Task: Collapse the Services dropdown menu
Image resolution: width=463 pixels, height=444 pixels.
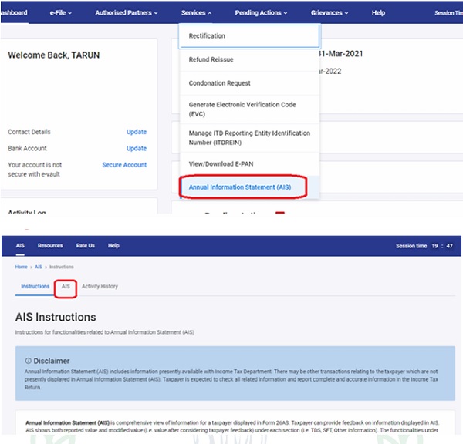Action: pyautogui.click(x=196, y=12)
